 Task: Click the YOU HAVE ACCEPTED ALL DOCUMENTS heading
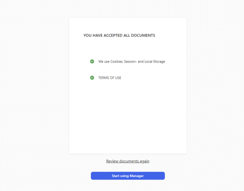[119, 35]
